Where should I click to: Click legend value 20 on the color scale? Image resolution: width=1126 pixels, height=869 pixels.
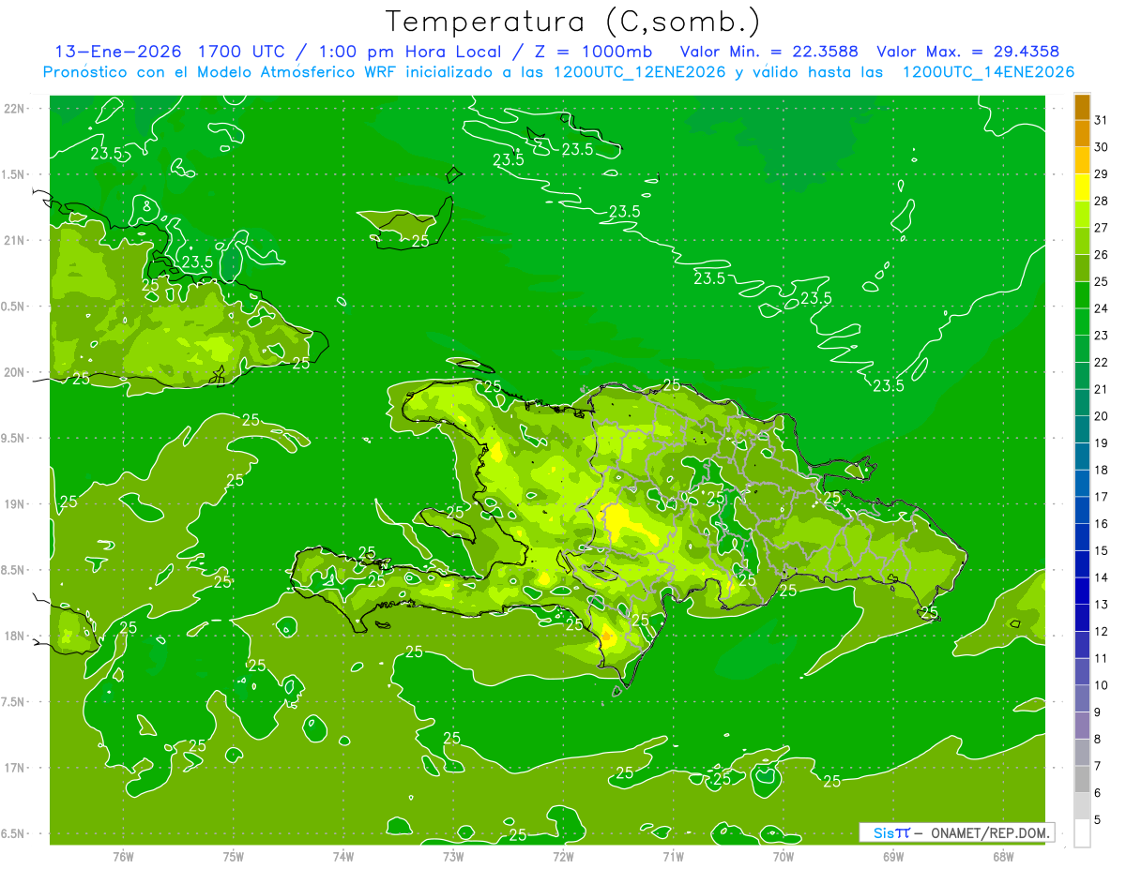pos(1102,415)
